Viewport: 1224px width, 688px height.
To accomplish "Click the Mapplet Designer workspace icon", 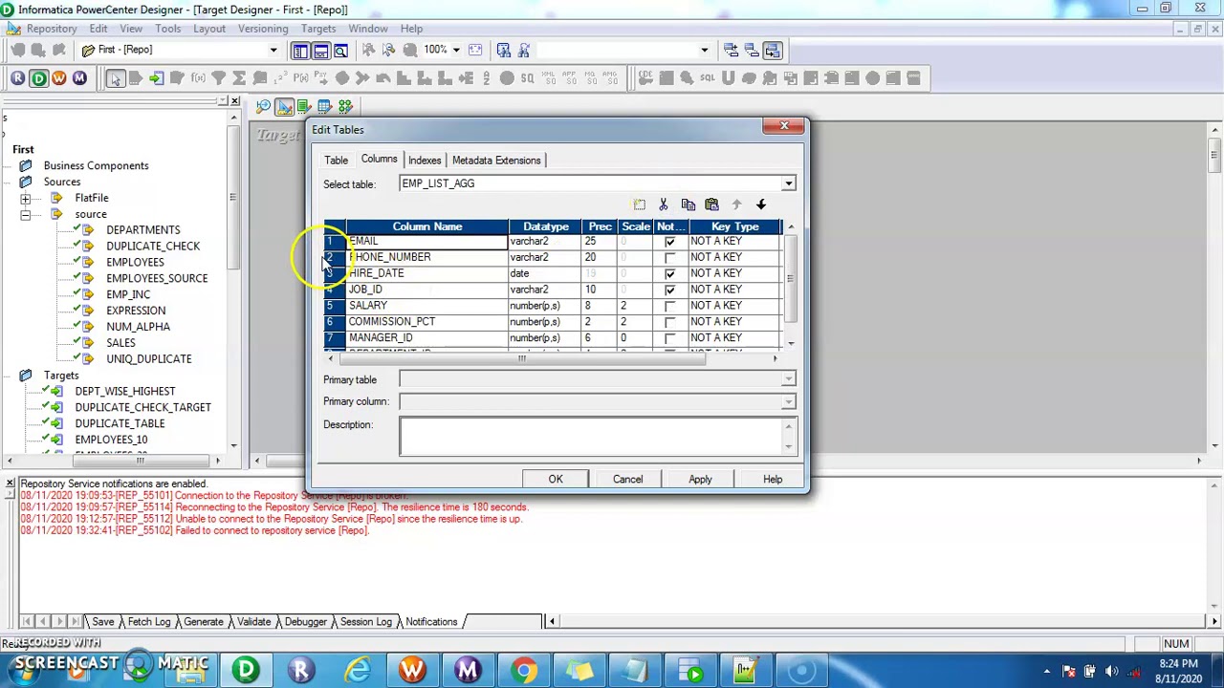I will 325,106.
